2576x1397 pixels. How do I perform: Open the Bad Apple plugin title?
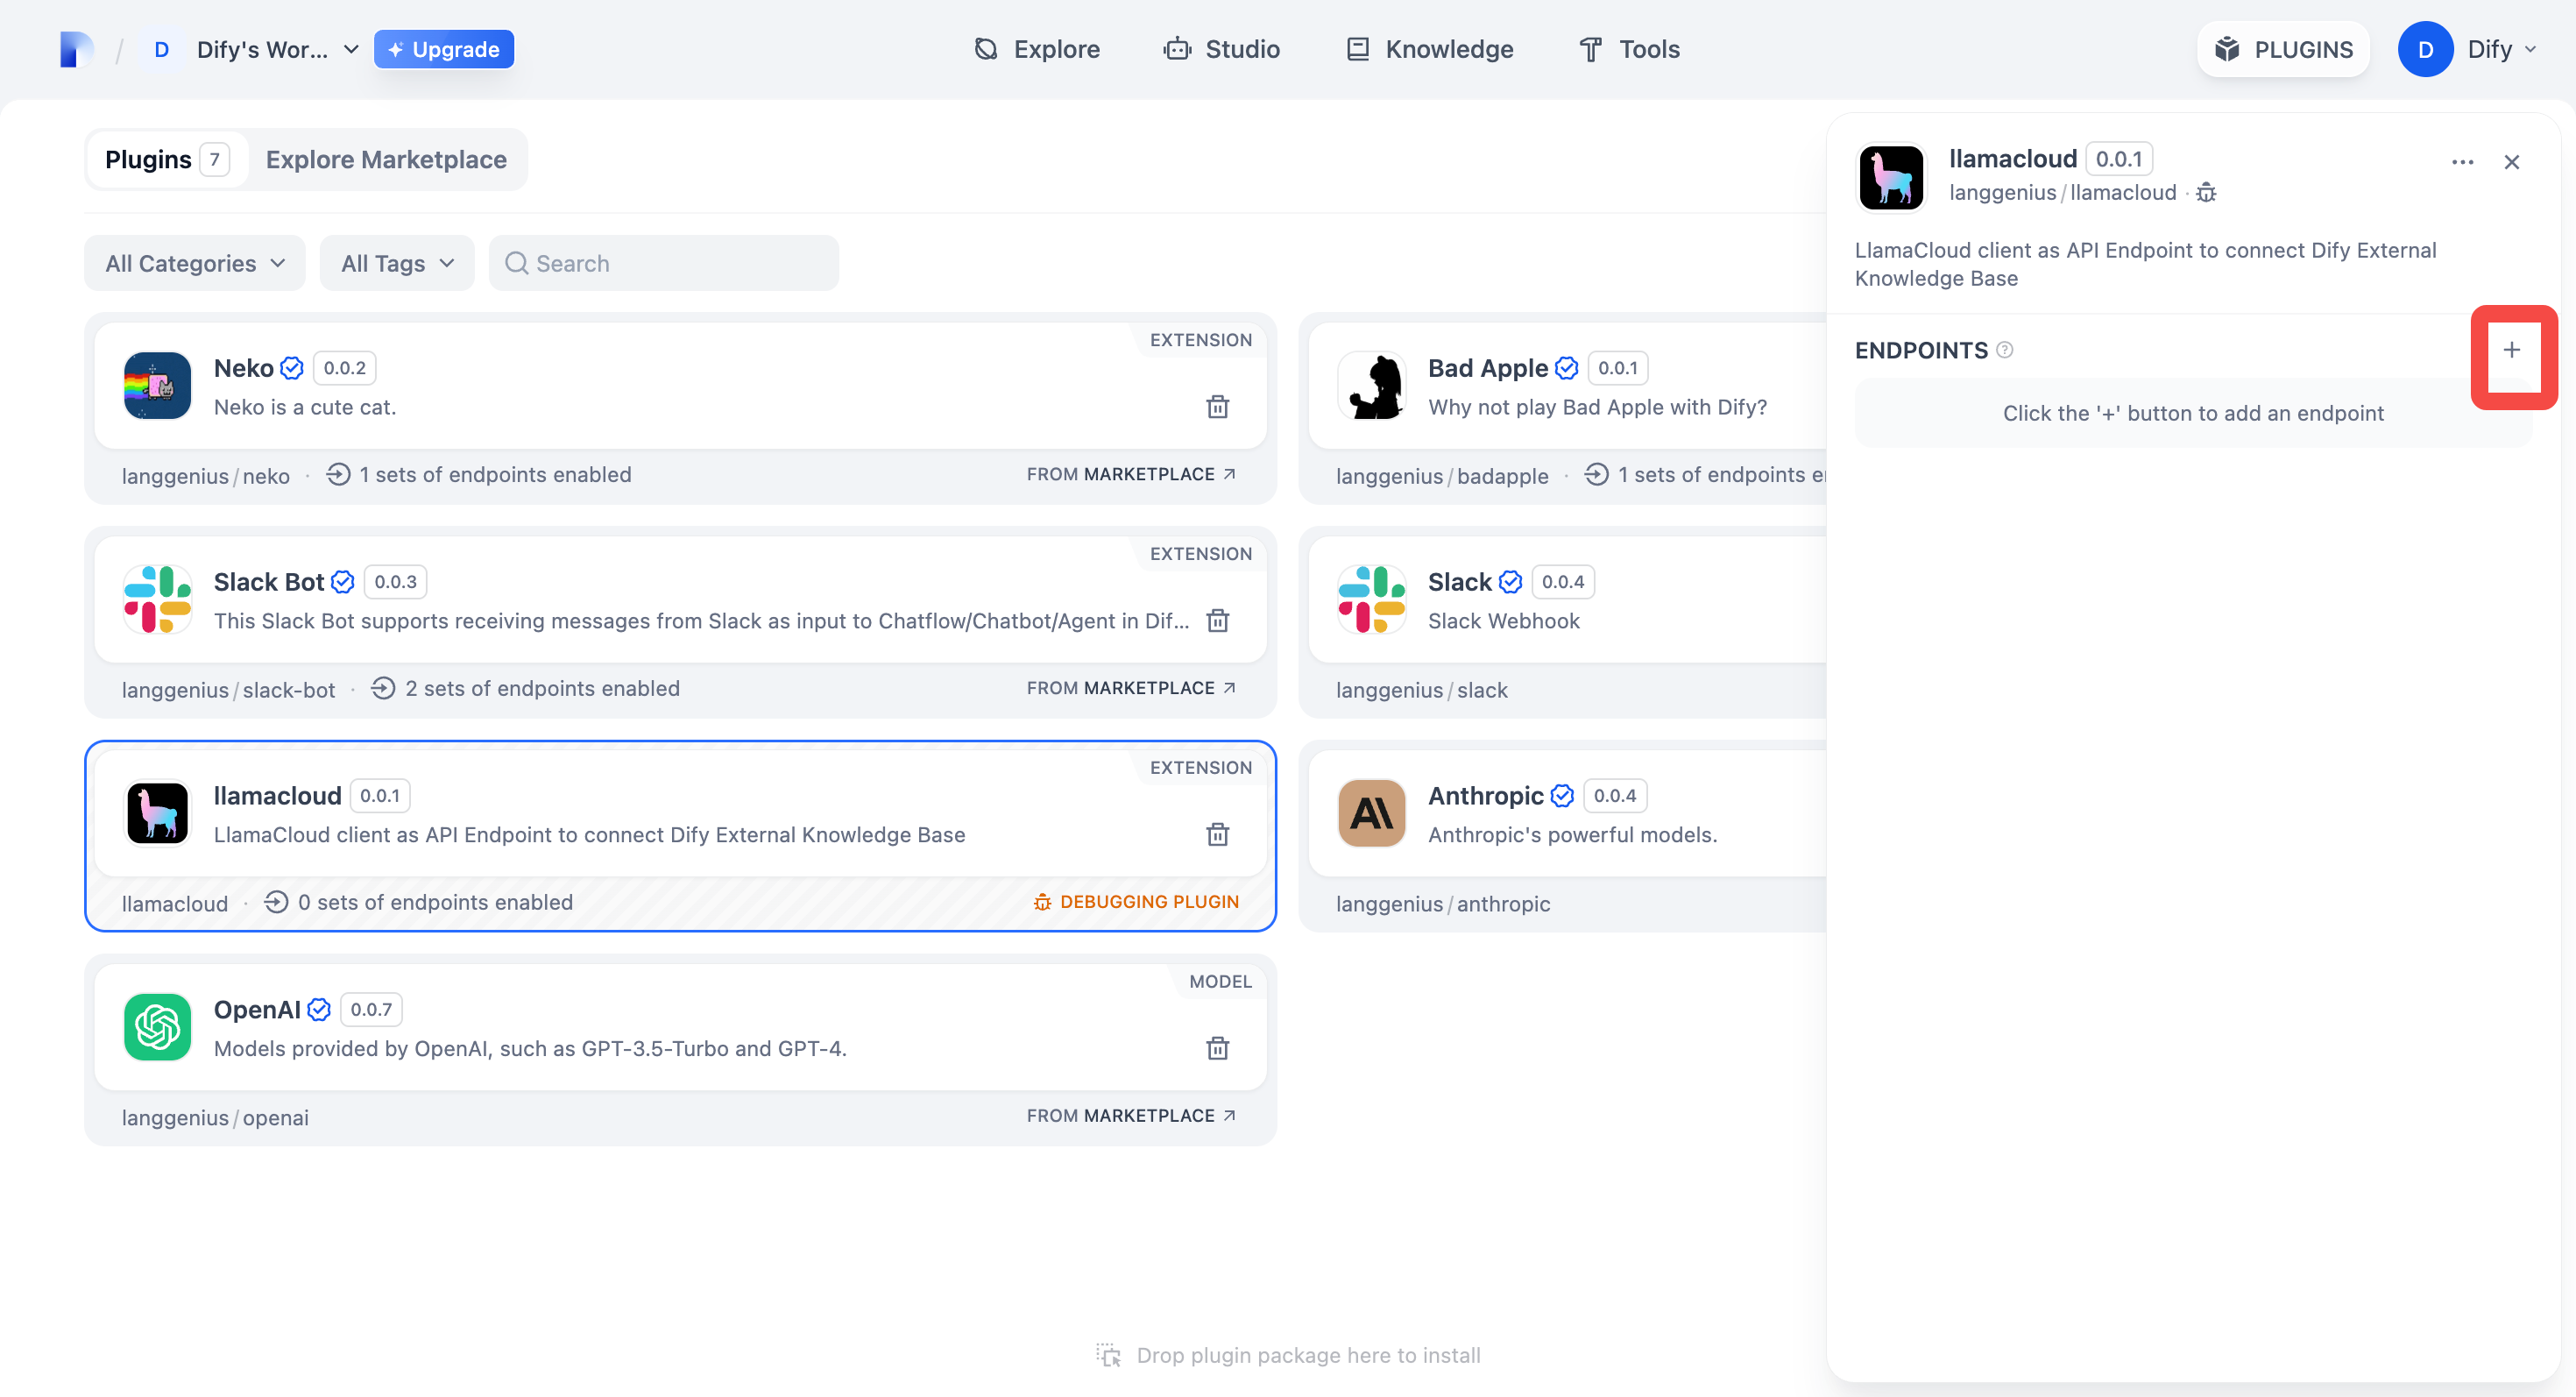click(x=1488, y=368)
